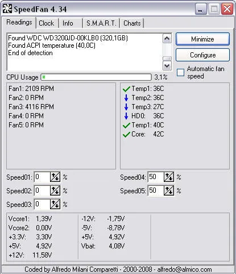Click the Speed02 up-down spinner button
This screenshot has height=274, width=236.
tap(55, 190)
